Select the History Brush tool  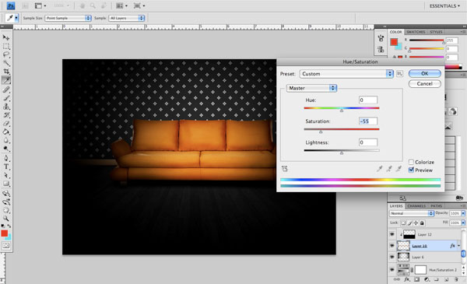[6, 115]
